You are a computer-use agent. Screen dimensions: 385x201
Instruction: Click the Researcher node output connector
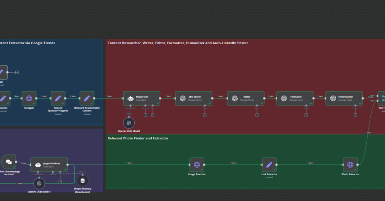click(x=160, y=98)
